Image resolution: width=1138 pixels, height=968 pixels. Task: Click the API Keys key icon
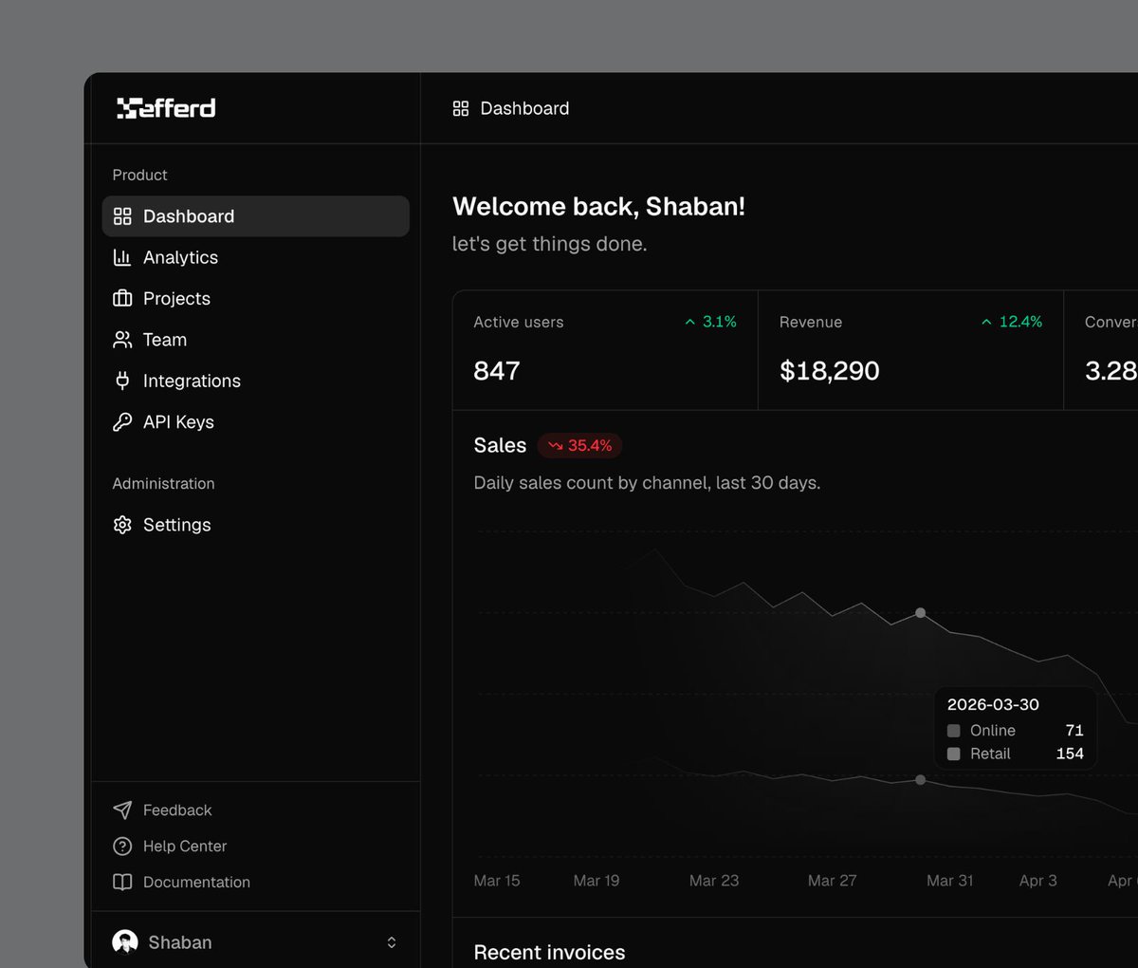coord(122,422)
